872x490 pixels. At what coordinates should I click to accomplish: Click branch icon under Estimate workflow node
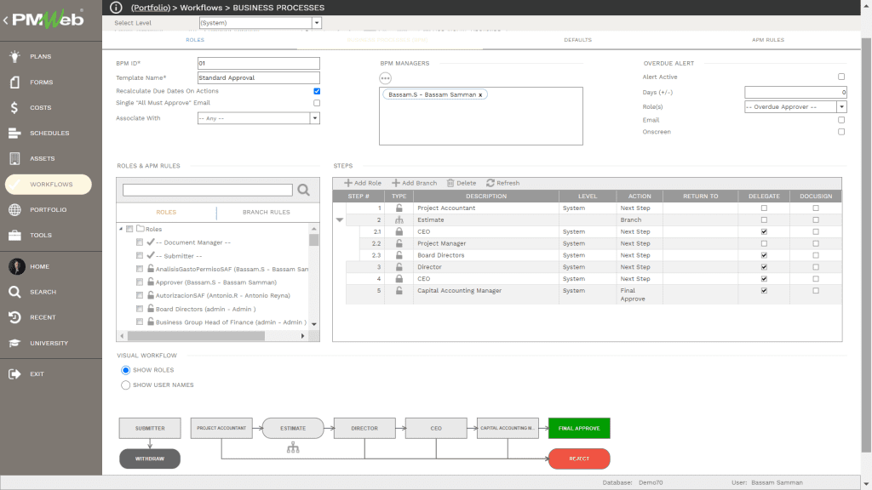pyautogui.click(x=293, y=447)
